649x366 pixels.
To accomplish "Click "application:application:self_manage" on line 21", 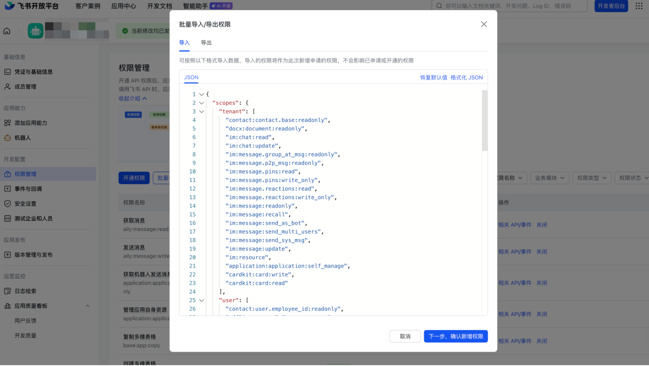I will tap(286, 266).
